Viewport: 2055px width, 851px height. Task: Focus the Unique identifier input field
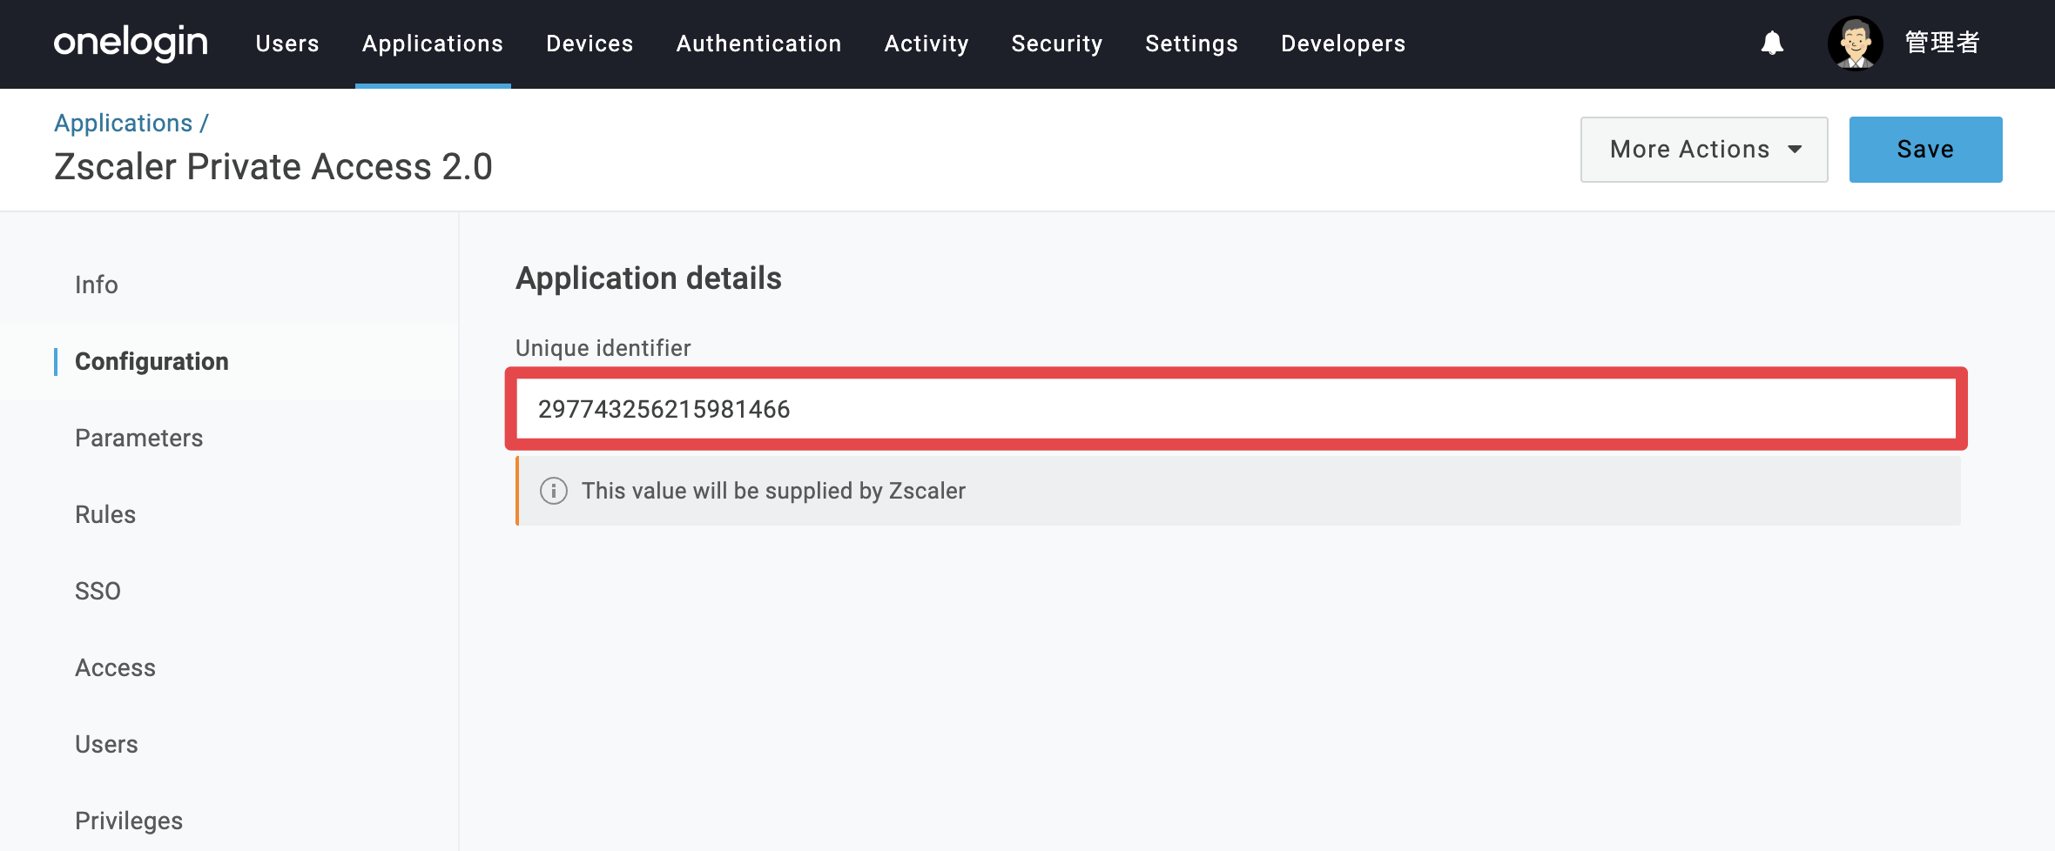[1236, 409]
